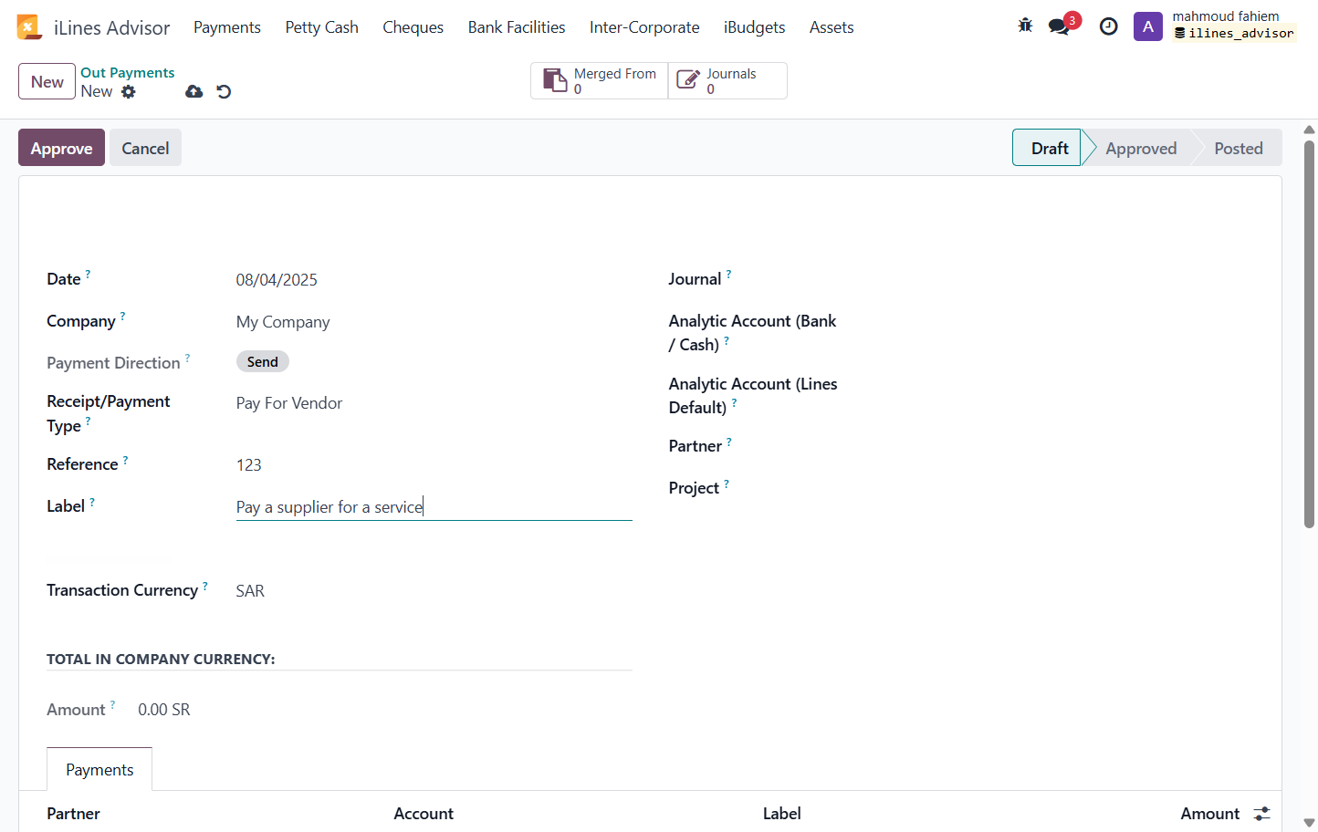Show help tooltip for Amount total
The image size is (1318, 832).
pos(113,704)
